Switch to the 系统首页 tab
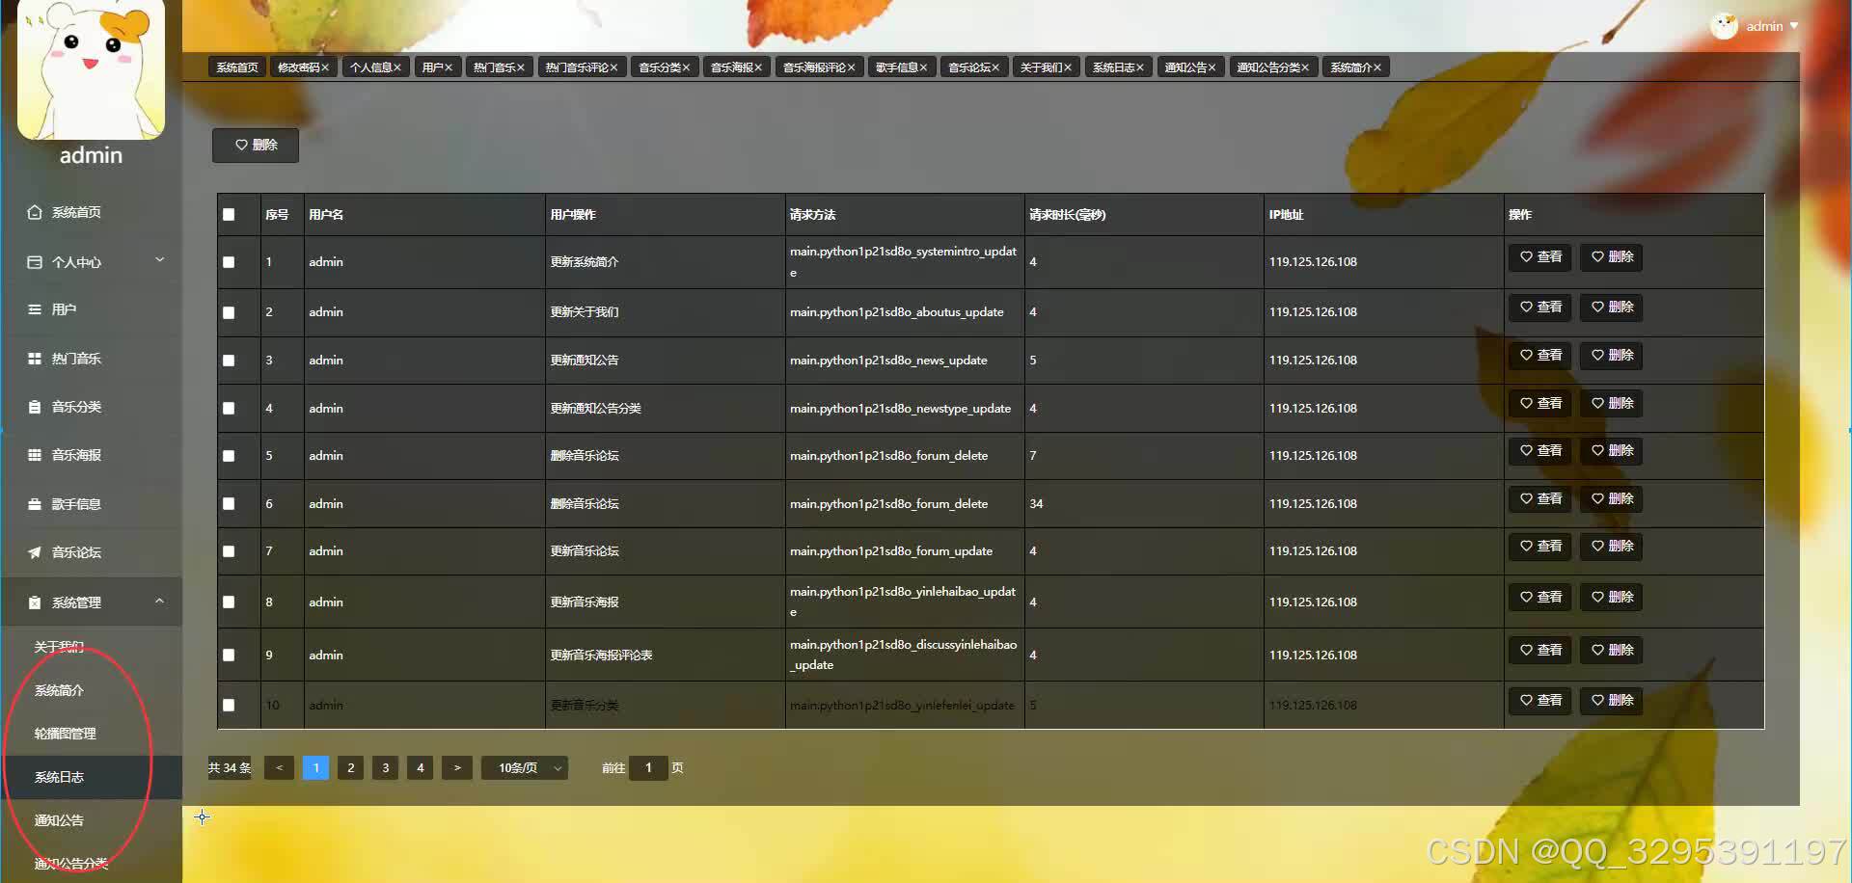This screenshot has width=1852, height=883. pyautogui.click(x=237, y=67)
